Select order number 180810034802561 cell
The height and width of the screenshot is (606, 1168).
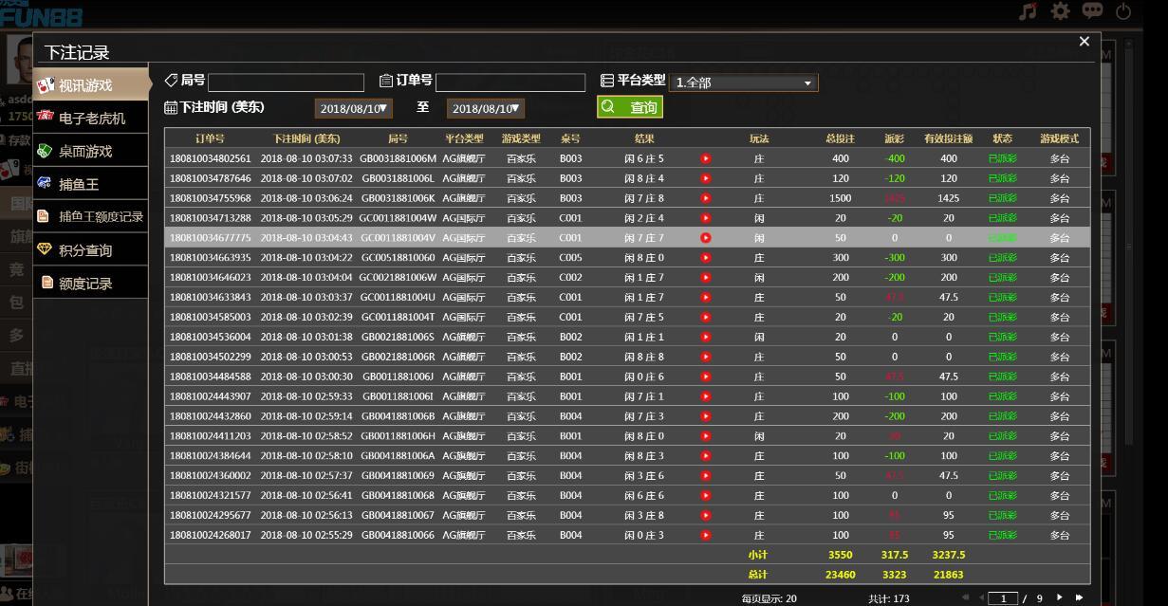click(211, 158)
